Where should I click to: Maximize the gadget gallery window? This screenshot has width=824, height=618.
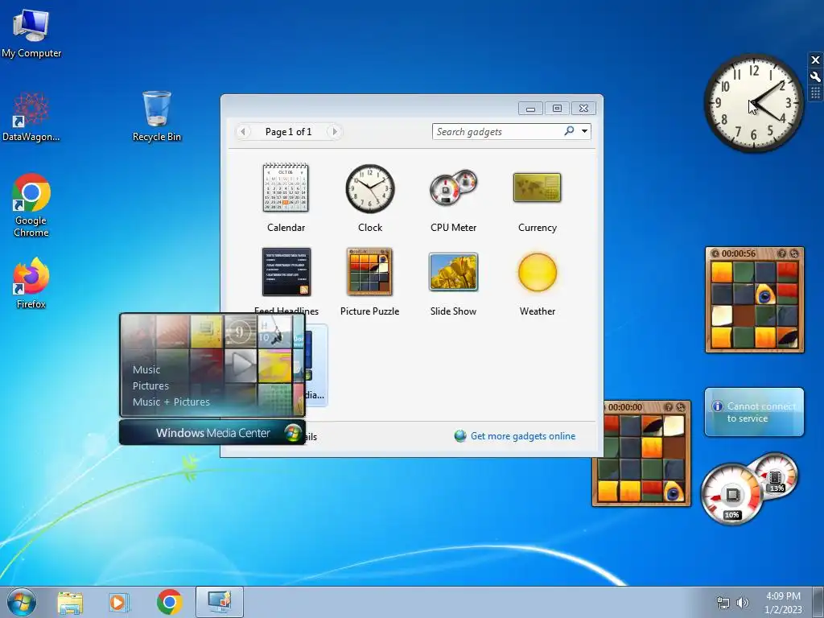pos(557,109)
